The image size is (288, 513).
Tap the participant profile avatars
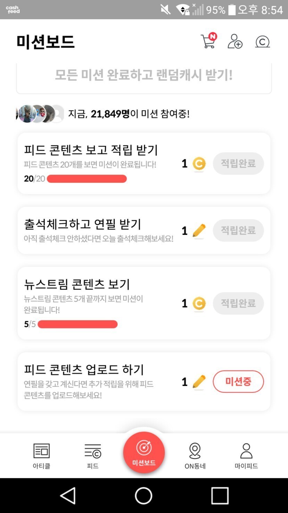point(40,114)
